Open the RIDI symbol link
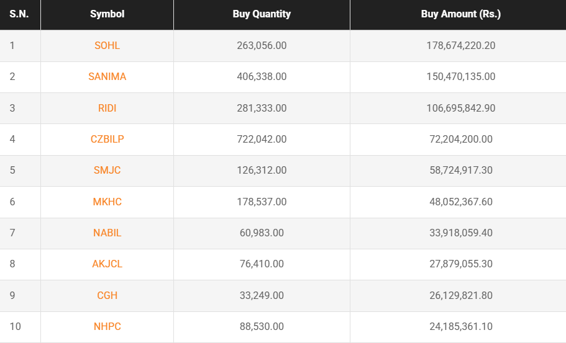Screen dimensions: 566x343 107,108
